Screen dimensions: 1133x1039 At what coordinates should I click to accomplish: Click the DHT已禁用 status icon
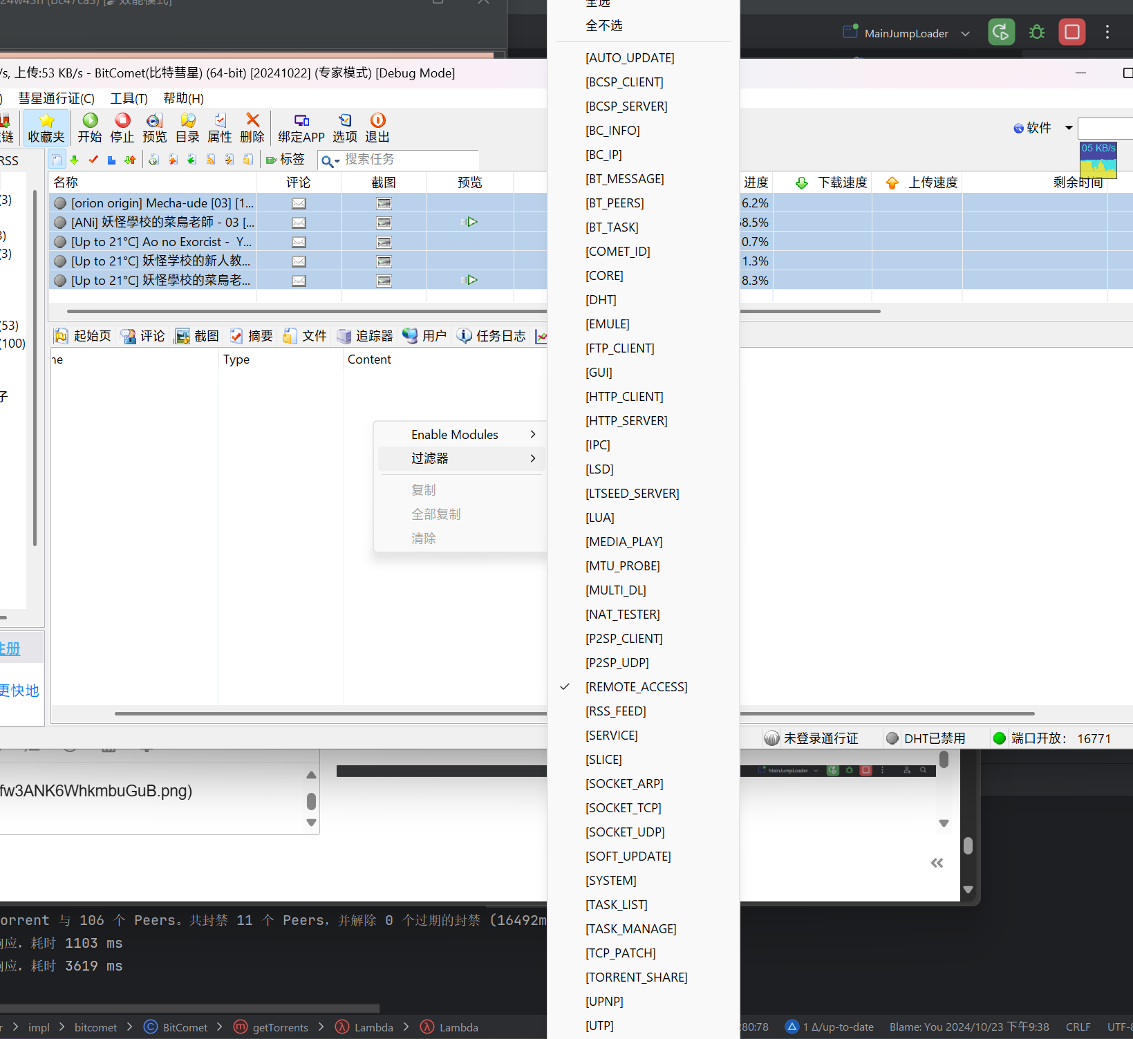pyautogui.click(x=892, y=738)
